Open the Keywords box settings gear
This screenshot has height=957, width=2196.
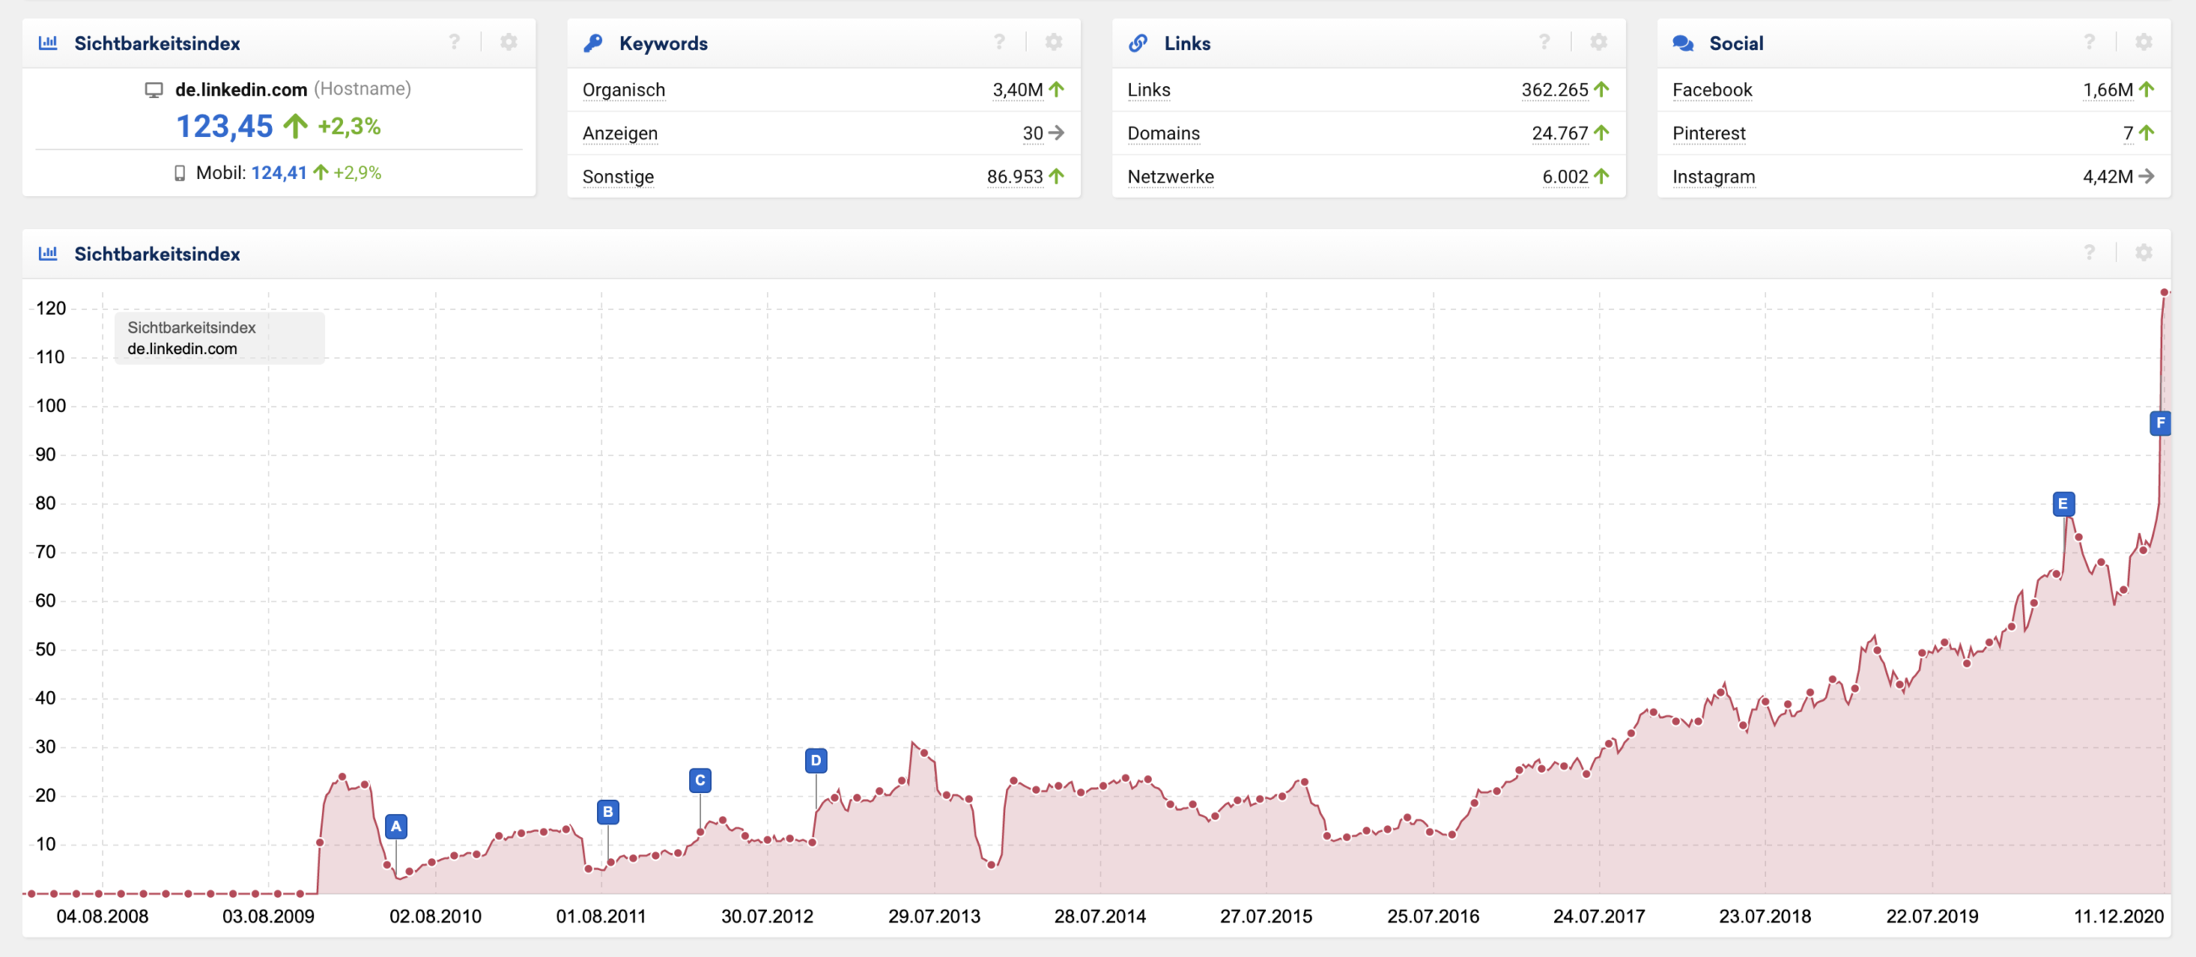(1054, 41)
